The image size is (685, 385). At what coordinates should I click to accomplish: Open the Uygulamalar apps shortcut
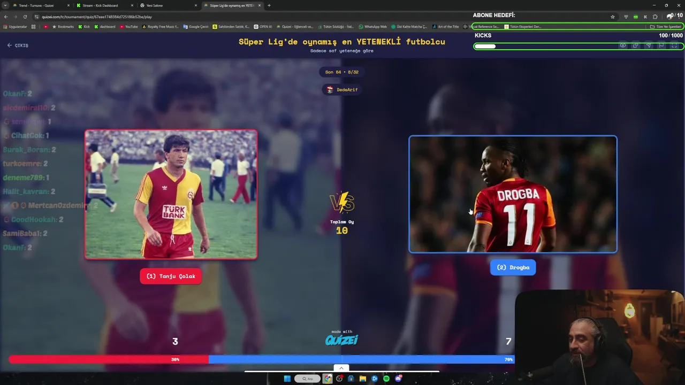[x=15, y=26]
